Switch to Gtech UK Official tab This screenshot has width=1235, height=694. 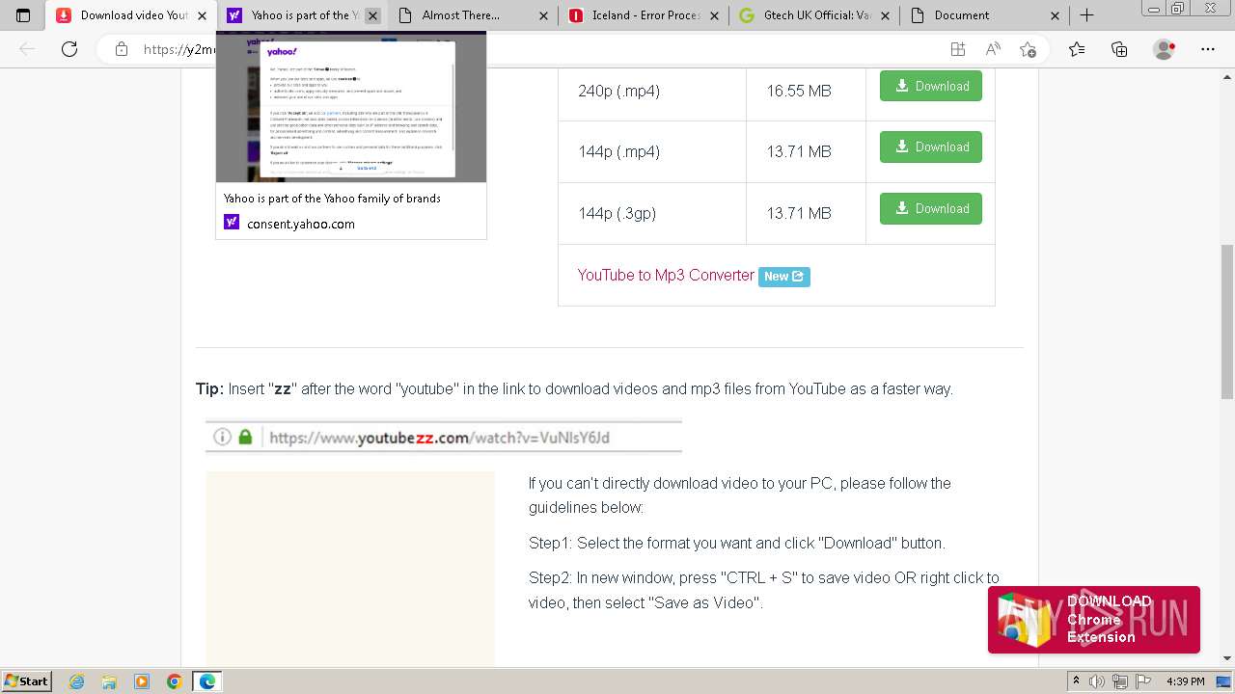[814, 15]
